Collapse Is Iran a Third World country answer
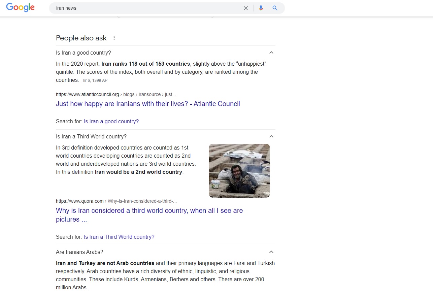 (x=271, y=136)
